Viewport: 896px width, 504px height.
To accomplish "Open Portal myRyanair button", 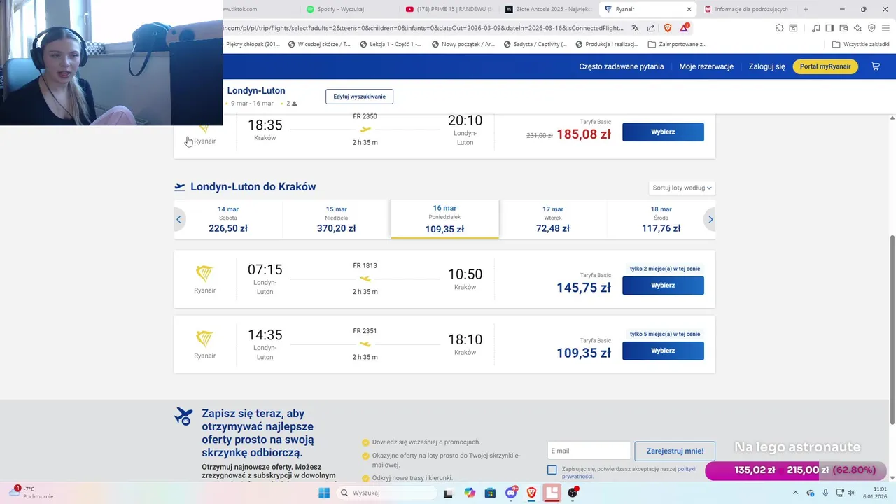I will (825, 66).
